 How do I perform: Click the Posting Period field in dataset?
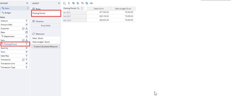tap(15, 44)
